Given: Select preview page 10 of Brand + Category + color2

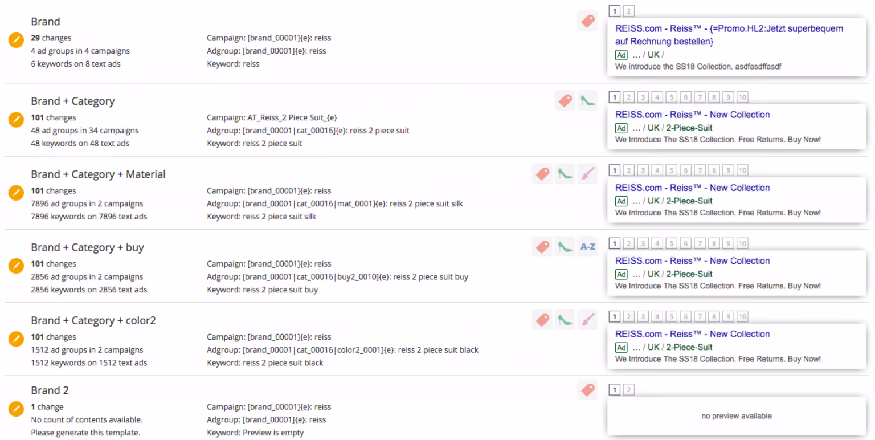Looking at the screenshot, I should pos(742,316).
